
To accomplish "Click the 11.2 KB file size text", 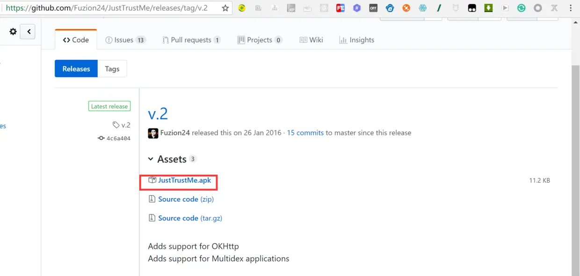I will (x=539, y=180).
